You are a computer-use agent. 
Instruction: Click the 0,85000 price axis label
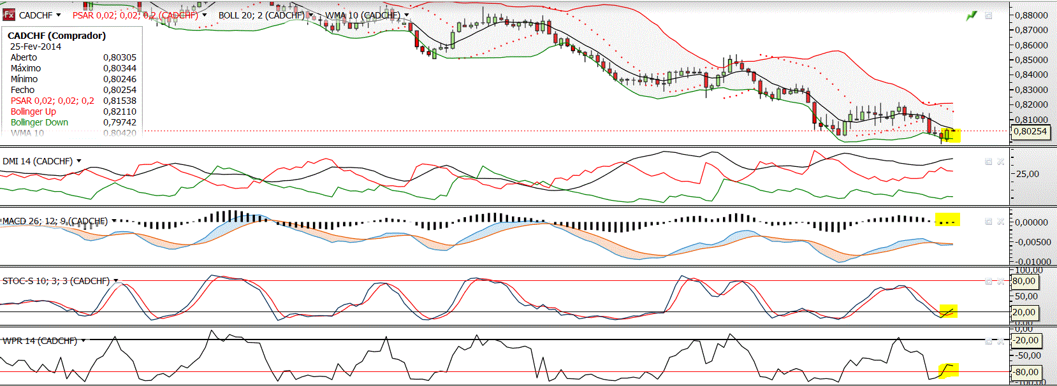pos(1031,60)
